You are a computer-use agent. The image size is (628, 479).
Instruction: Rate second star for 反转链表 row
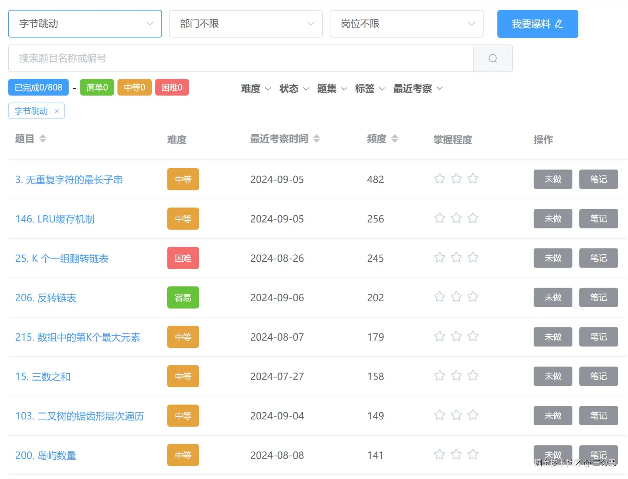click(456, 297)
